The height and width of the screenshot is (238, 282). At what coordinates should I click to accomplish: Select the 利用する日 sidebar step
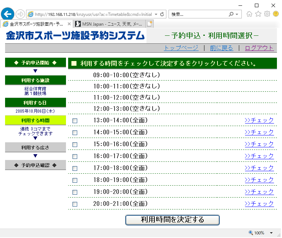click(x=36, y=103)
